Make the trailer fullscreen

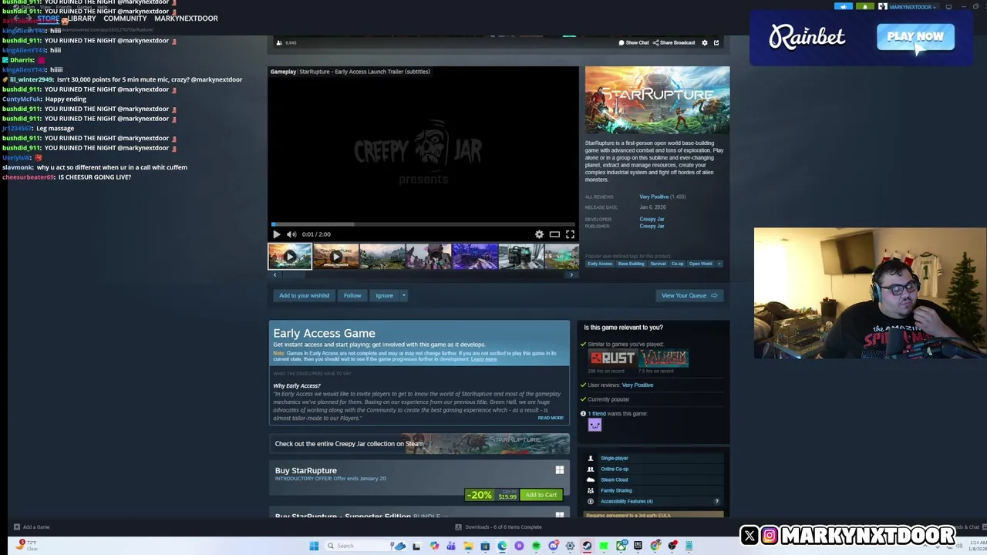pyautogui.click(x=570, y=234)
